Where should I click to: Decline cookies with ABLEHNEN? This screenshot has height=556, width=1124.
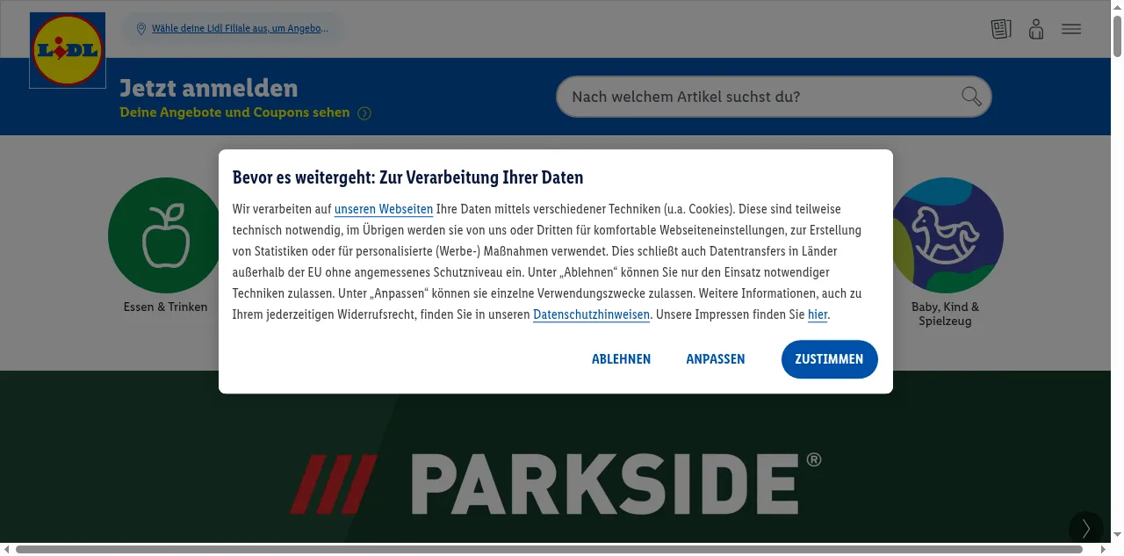(621, 359)
